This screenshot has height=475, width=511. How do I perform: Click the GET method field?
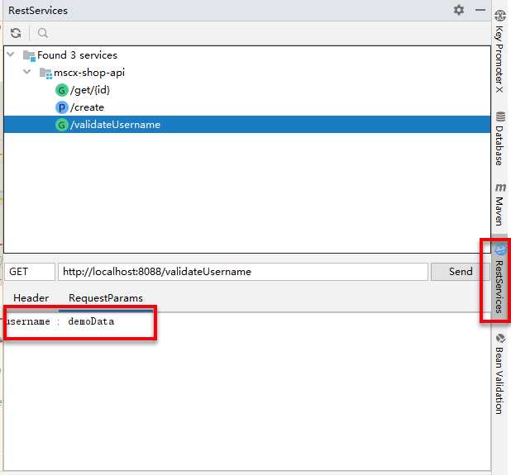tap(30, 272)
